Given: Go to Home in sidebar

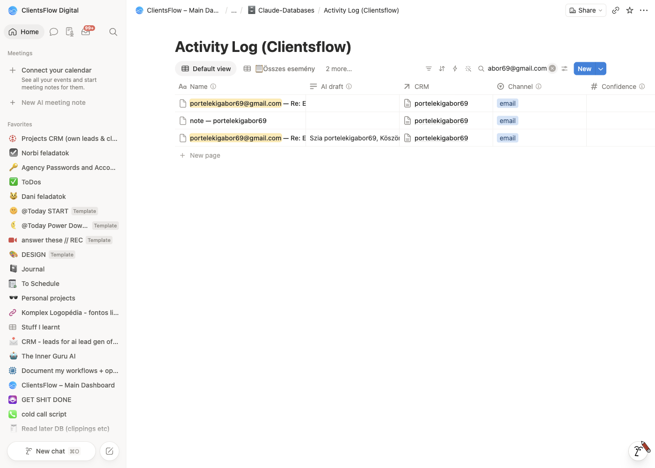Looking at the screenshot, I should click(24, 32).
